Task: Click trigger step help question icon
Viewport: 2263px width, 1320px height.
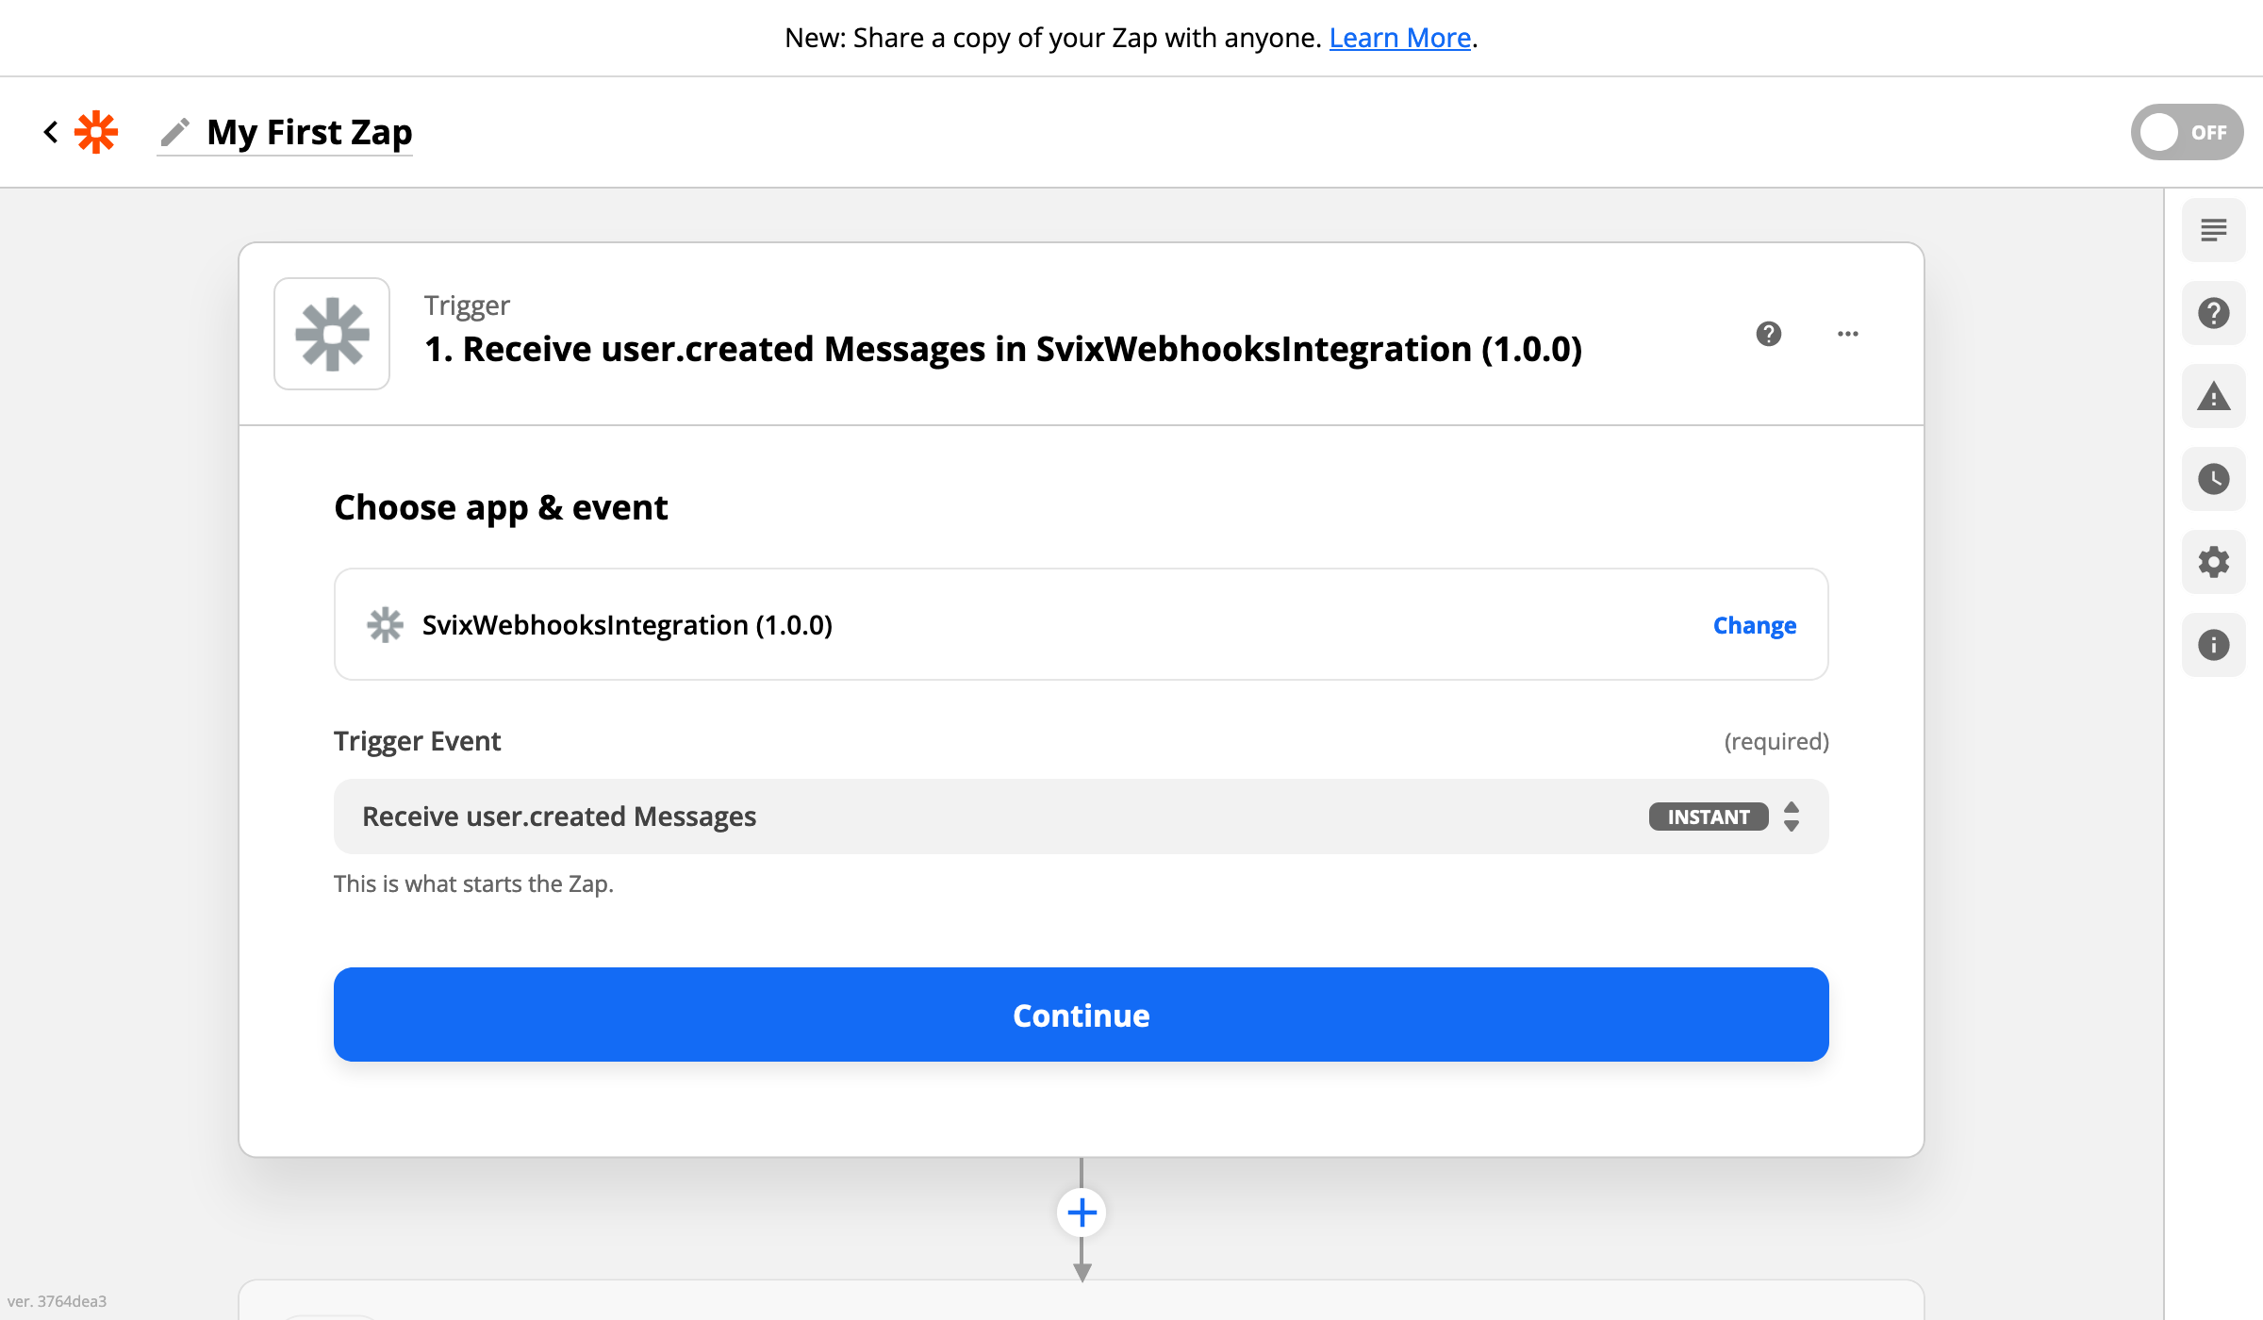Action: [1769, 334]
